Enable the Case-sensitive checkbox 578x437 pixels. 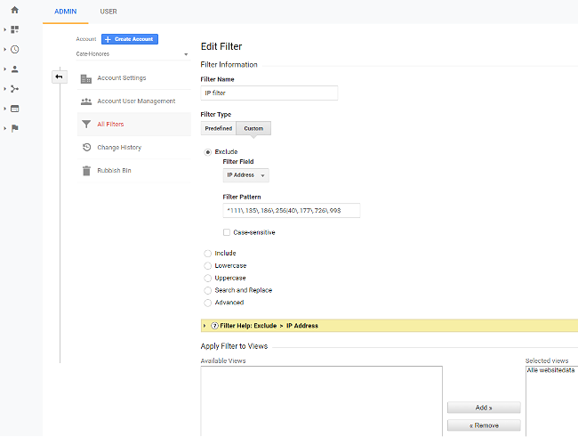click(x=227, y=232)
